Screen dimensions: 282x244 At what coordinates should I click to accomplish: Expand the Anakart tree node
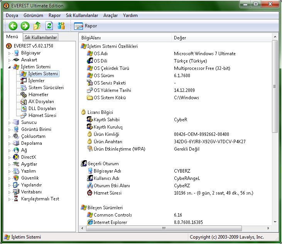[9, 60]
